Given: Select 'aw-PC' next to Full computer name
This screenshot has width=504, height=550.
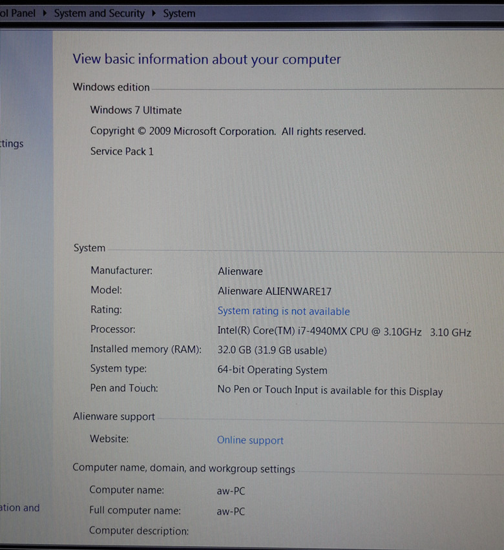Looking at the screenshot, I should click(x=231, y=511).
